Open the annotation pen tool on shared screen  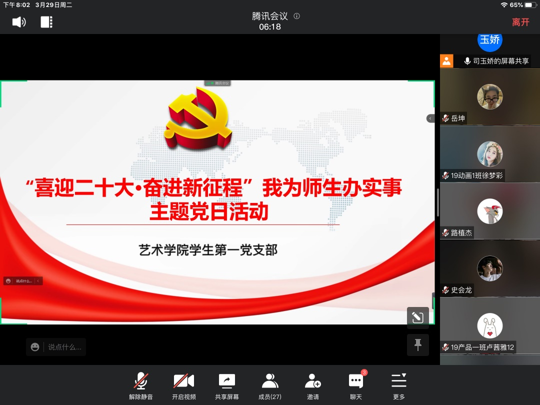(417, 317)
